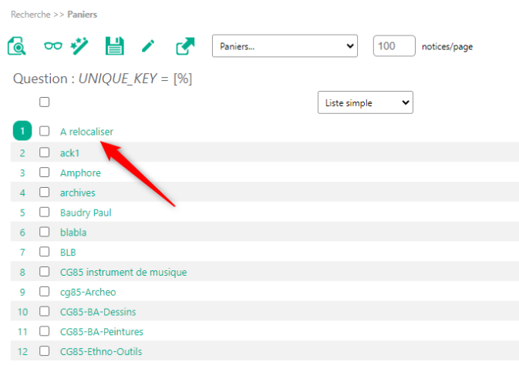The height and width of the screenshot is (365, 519).
Task: Toggle the select-all checkbox above the list
Action: [45, 102]
